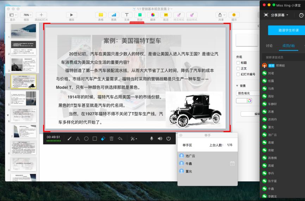Screen dimensions: 305x201
Task: Collapse the 背景 section disclosure triangle
Action: click(237, 86)
